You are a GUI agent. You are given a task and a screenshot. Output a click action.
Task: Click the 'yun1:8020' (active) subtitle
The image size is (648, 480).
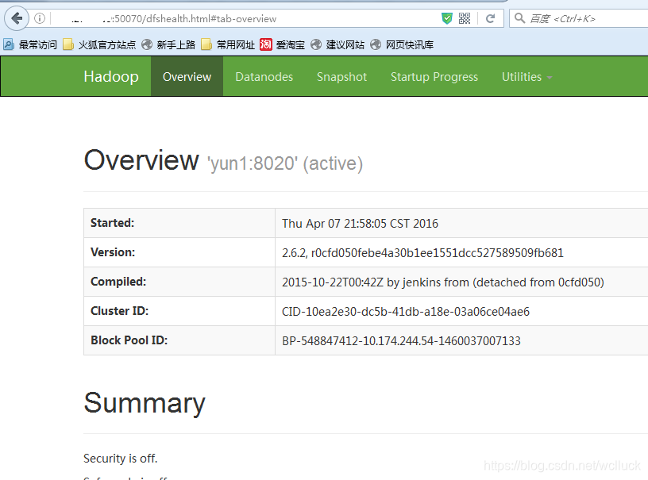(x=285, y=163)
